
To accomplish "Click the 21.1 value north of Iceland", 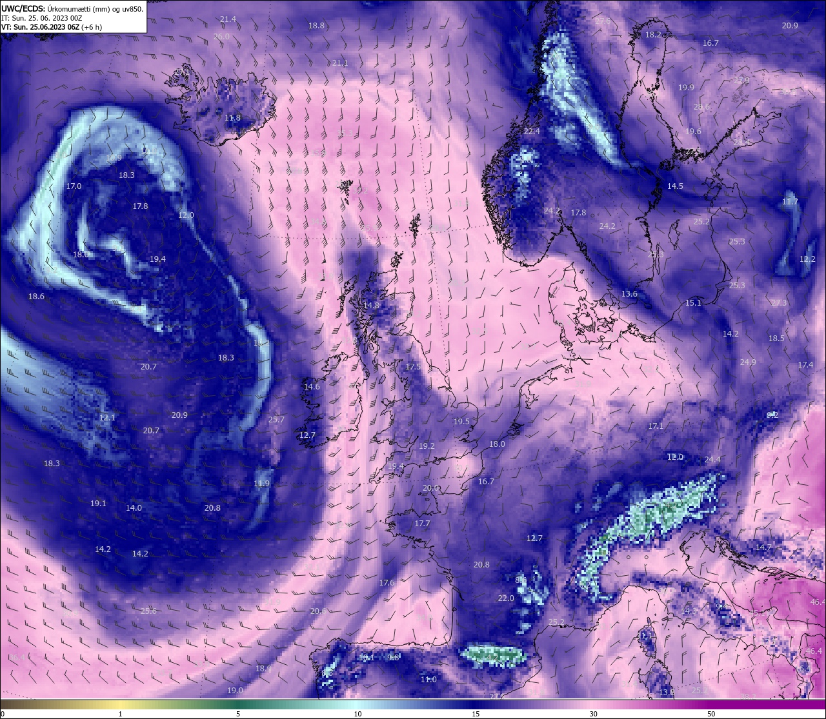I will coord(340,63).
